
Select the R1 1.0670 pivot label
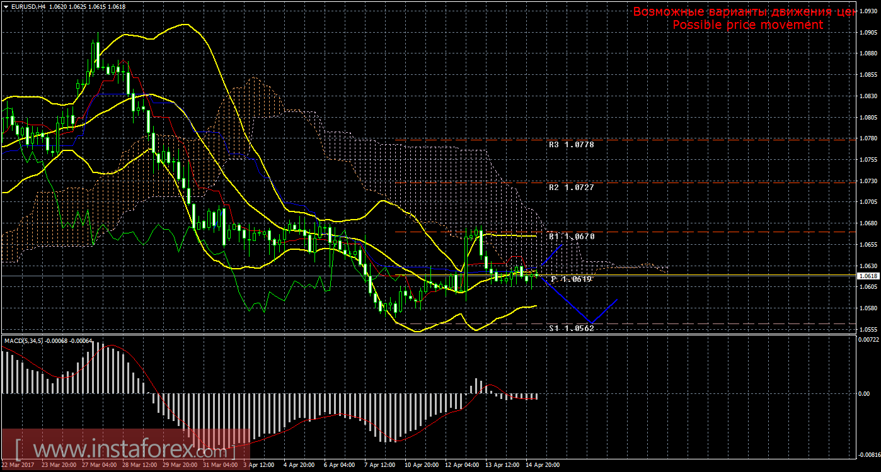571,237
